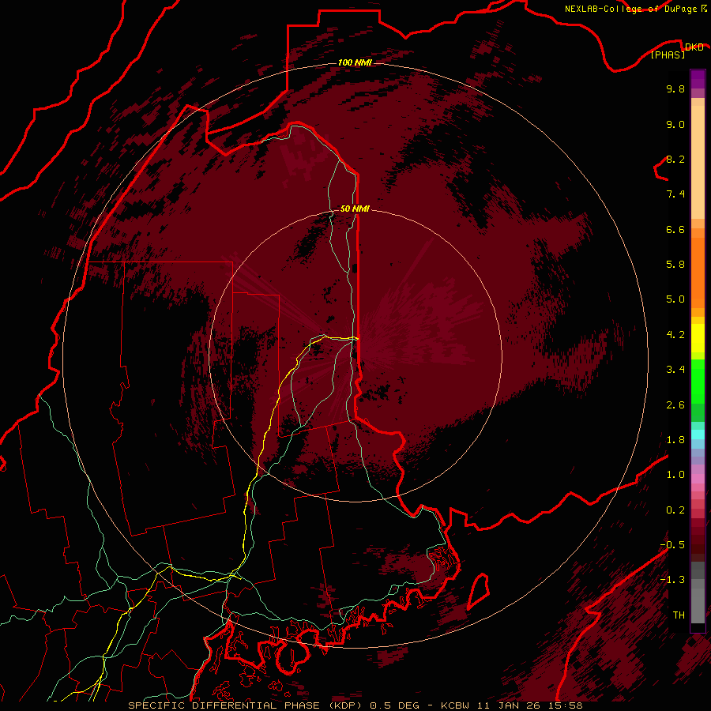711x711 pixels.
Task: Click the "TH" threshold label
Action: (679, 615)
